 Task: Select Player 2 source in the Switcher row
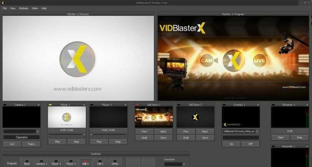[x=71, y=162]
